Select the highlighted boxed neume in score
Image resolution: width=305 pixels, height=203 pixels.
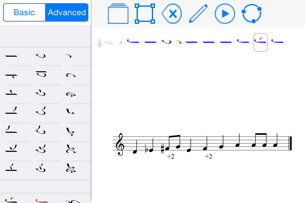[x=260, y=43]
